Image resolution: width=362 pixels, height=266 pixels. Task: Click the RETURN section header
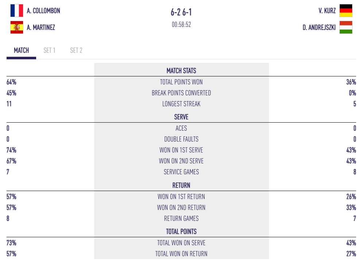click(181, 185)
